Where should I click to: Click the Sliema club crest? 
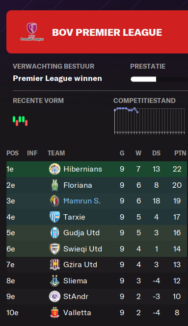tap(55, 281)
